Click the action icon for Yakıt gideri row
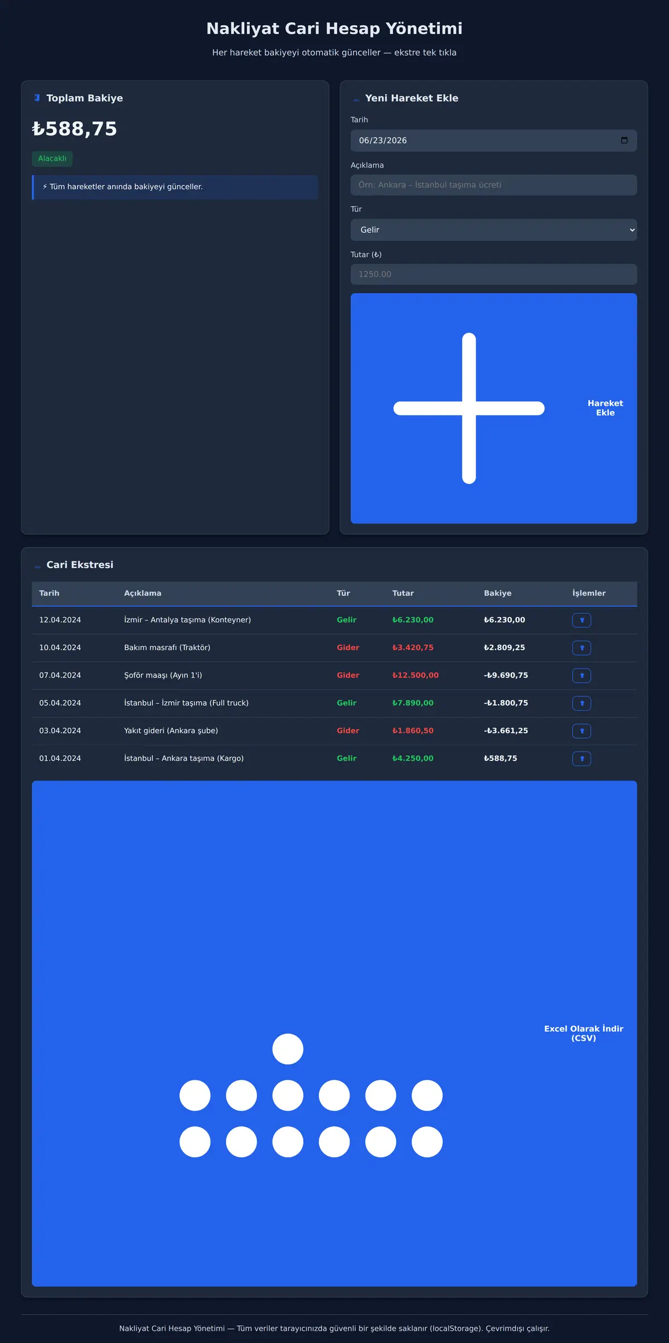669x1343 pixels. [581, 731]
